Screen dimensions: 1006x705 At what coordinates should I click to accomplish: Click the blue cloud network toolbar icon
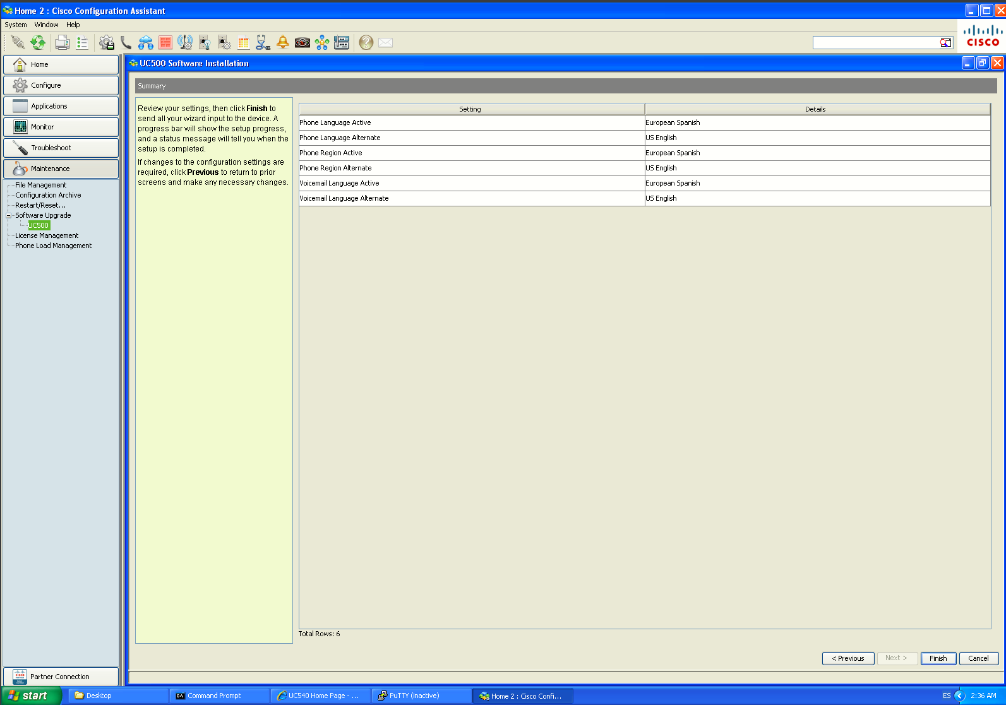(x=146, y=42)
